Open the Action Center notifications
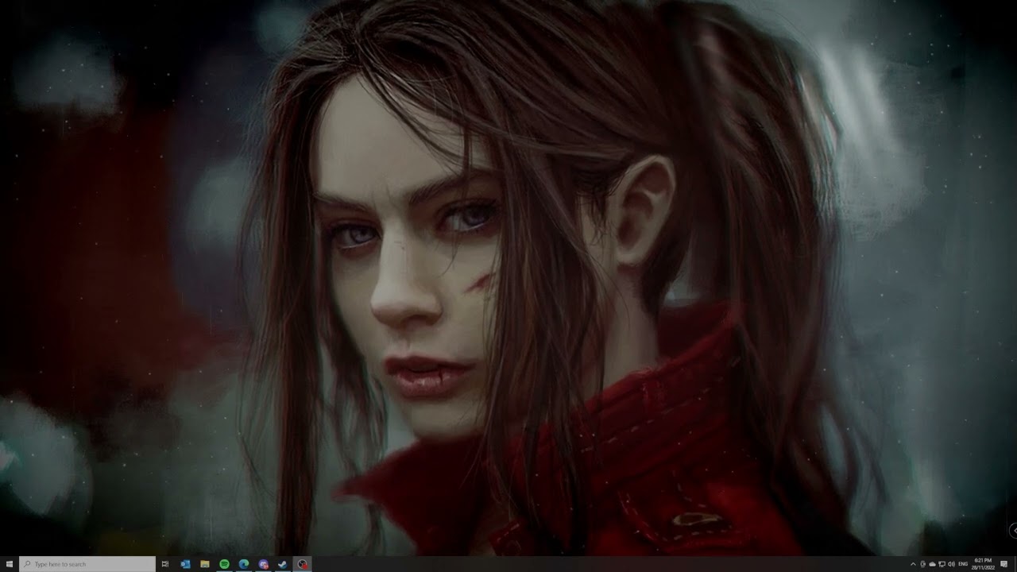1017x572 pixels. pos(1005,564)
